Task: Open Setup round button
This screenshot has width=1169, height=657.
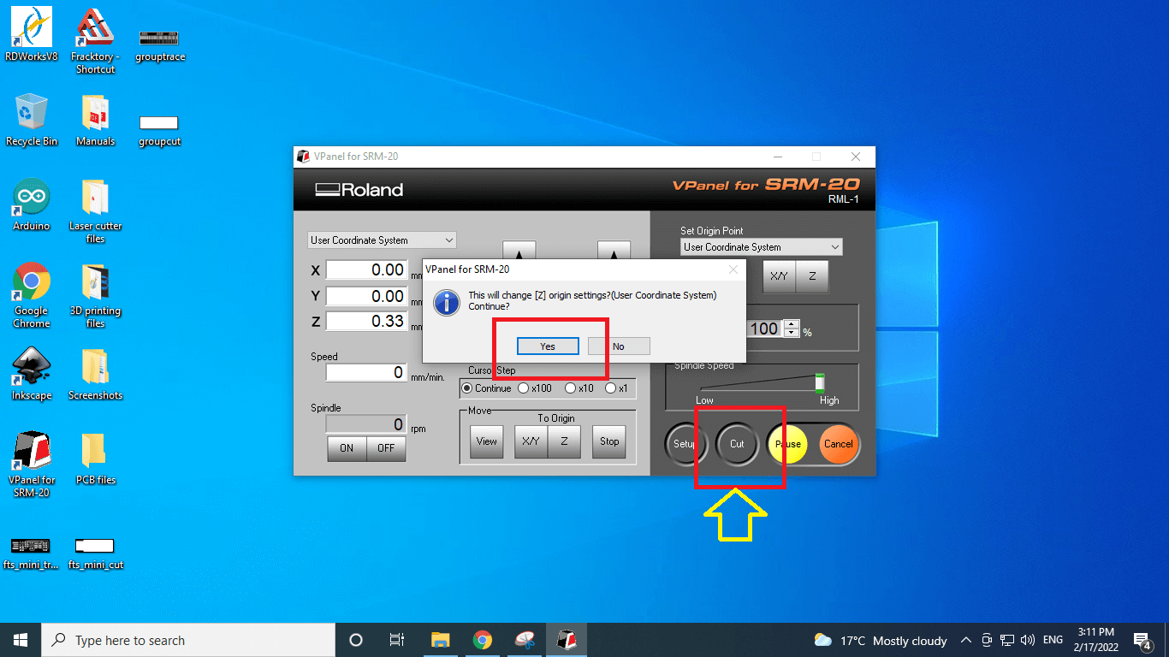Action: 685,444
